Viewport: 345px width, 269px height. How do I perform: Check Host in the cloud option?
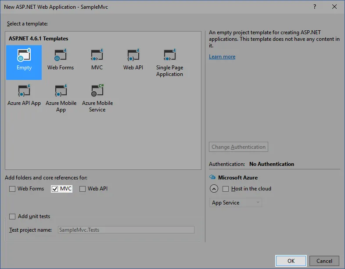click(226, 189)
